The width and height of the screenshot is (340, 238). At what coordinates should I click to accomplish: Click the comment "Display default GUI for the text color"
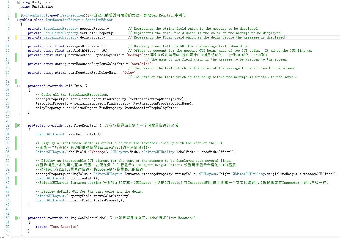click(89, 192)
